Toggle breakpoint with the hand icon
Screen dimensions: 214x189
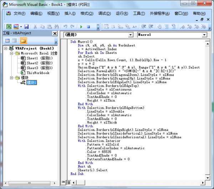click(x=159, y=27)
